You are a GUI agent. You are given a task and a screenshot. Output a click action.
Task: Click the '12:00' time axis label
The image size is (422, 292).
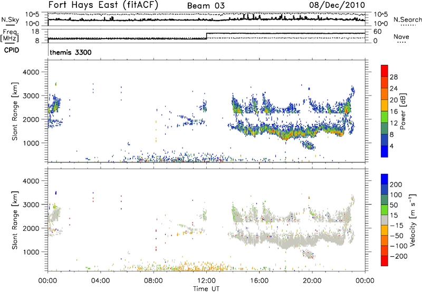(x=206, y=281)
